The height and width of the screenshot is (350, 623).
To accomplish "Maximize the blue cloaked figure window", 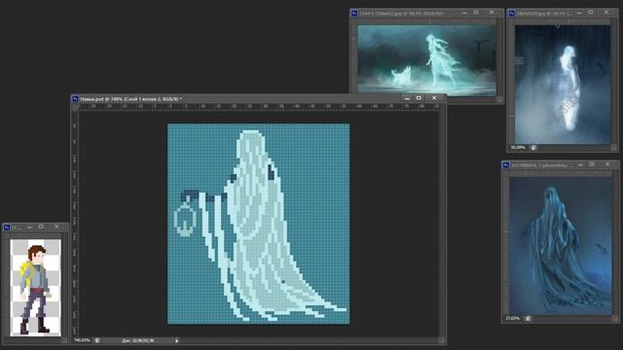I will click(592, 164).
